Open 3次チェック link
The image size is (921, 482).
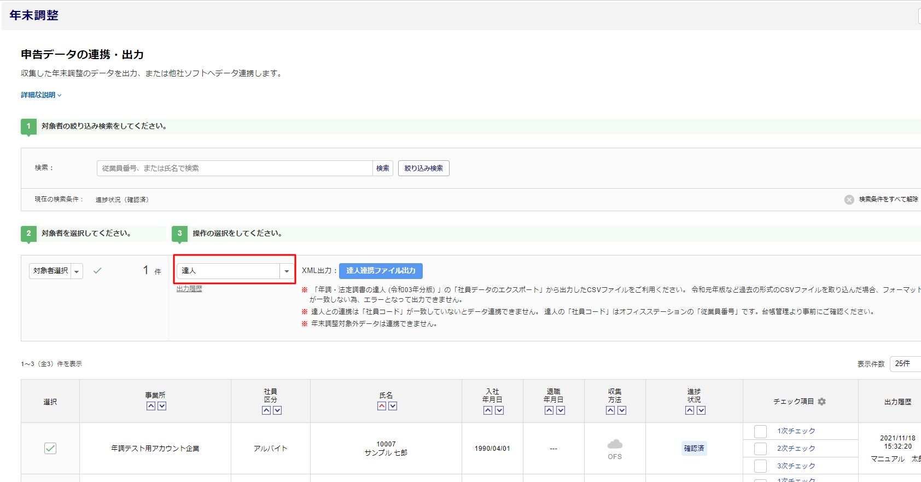(796, 466)
